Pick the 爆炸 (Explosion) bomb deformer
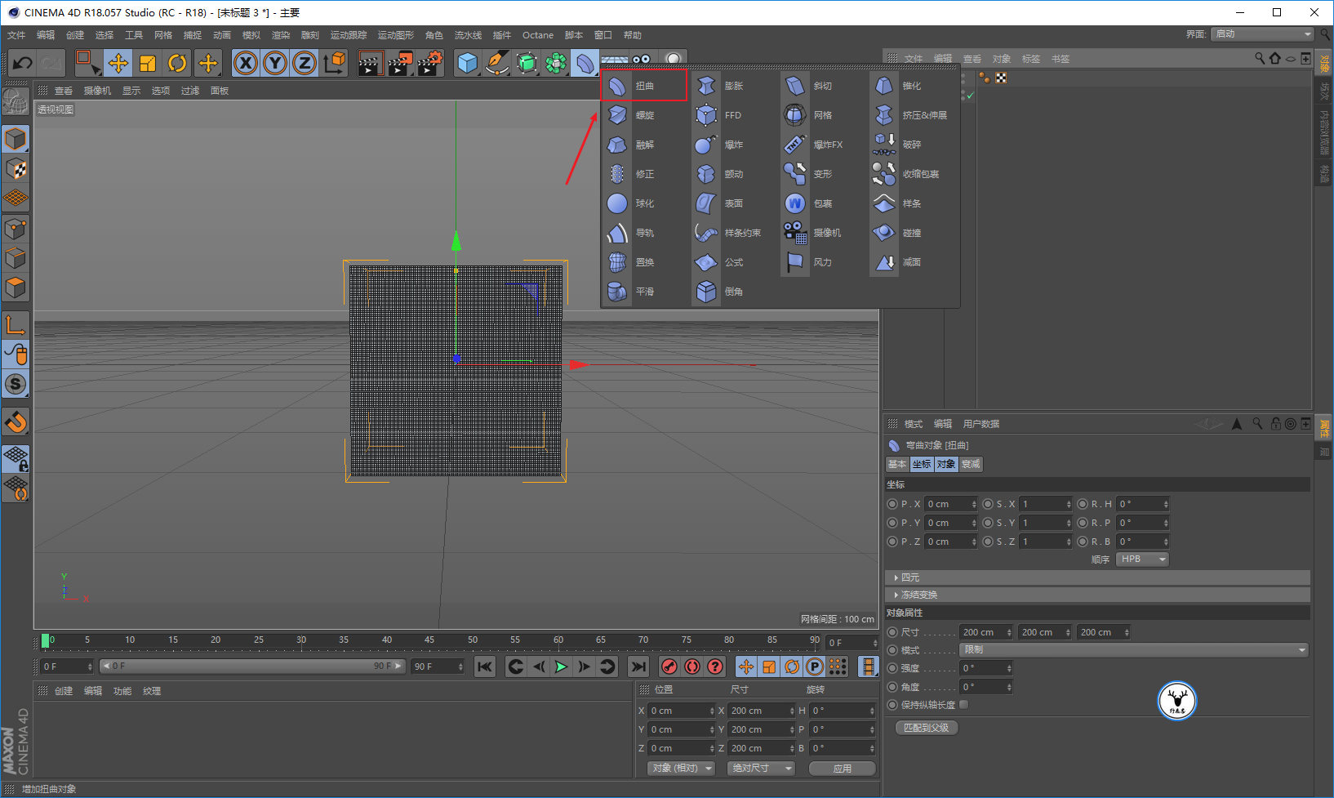The height and width of the screenshot is (798, 1334). (x=721, y=145)
